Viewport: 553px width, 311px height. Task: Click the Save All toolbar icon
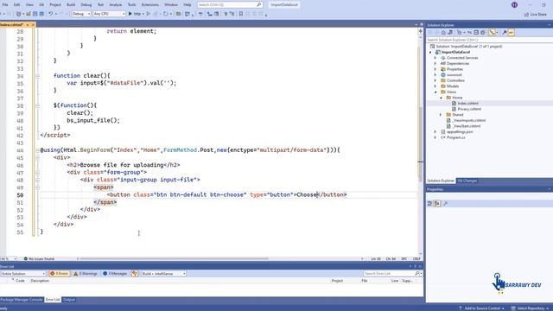pyautogui.click(x=41, y=14)
